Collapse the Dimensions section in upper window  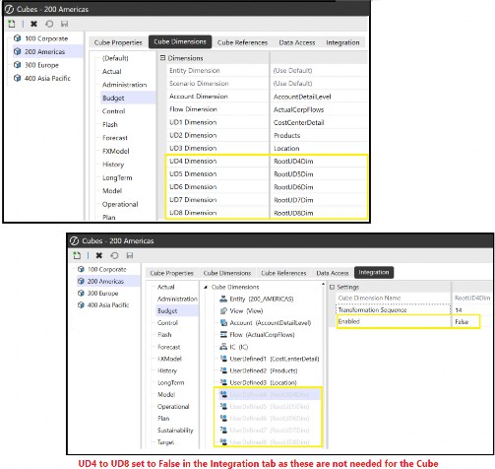pos(162,58)
